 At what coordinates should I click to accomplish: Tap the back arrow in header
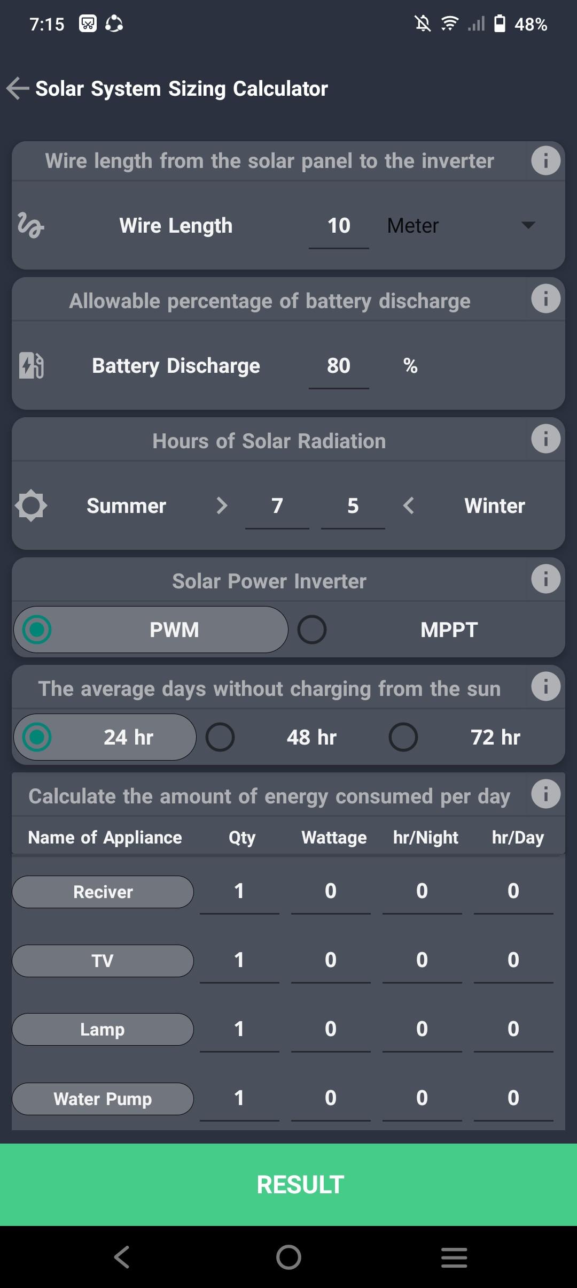click(x=18, y=88)
